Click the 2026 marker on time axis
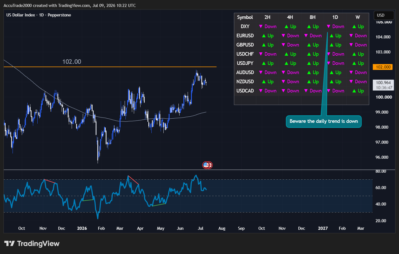 (82, 228)
